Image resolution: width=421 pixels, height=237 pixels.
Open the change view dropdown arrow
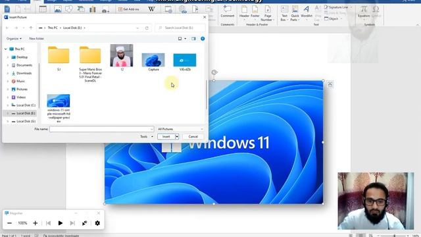click(186, 39)
